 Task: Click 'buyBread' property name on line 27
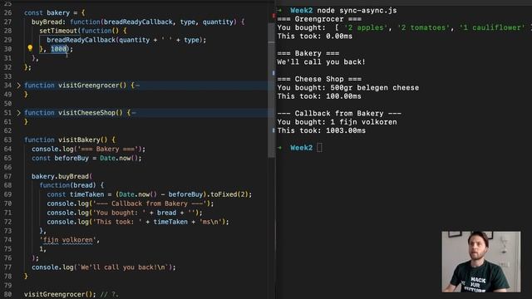(x=47, y=22)
